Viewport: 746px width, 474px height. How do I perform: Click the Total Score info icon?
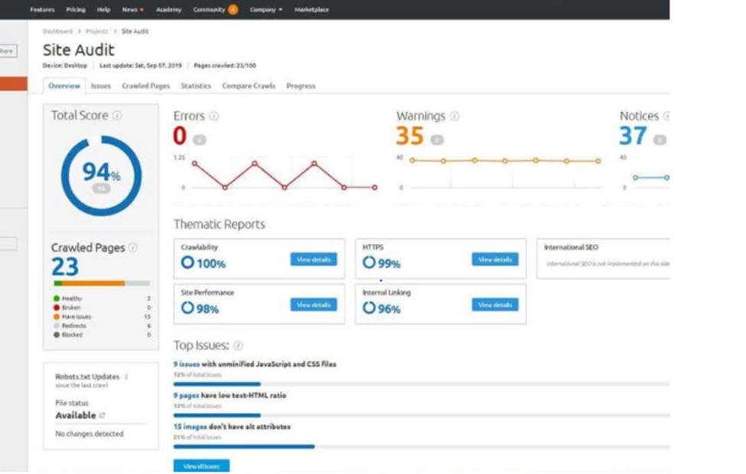click(117, 115)
